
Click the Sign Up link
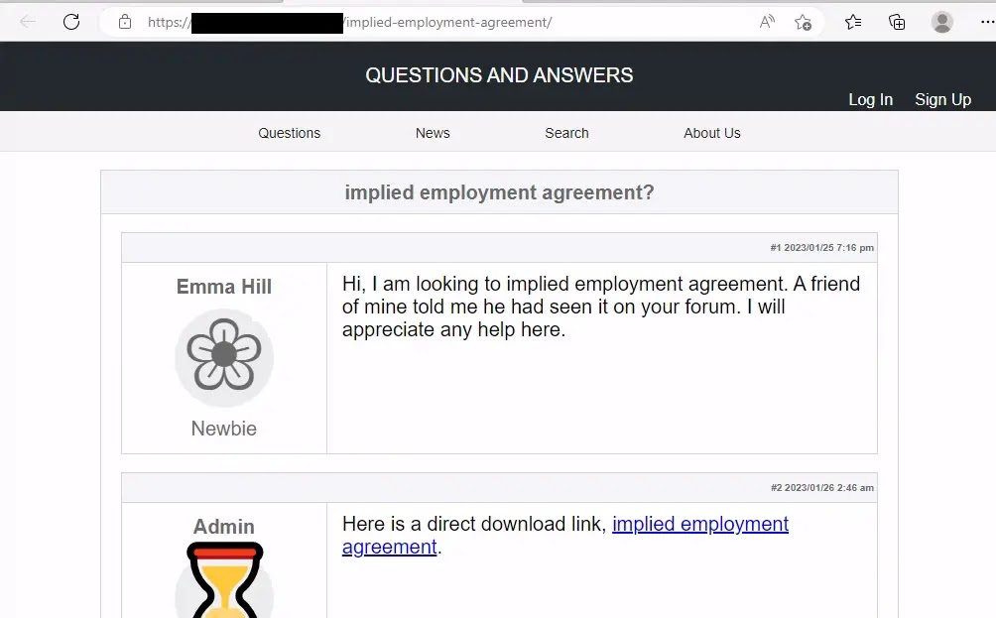click(x=942, y=99)
